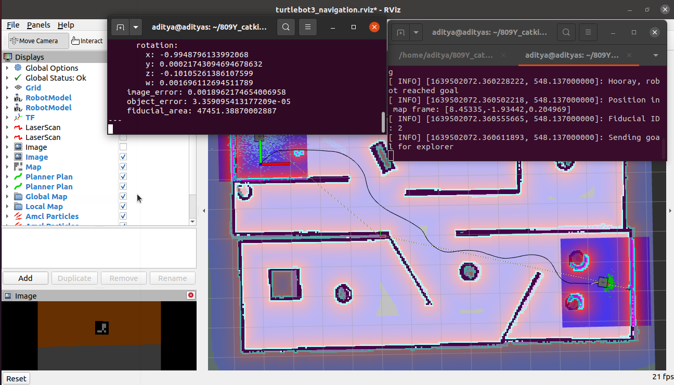Click the search icon in the tabbed terminal
This screenshot has height=385, width=674.
[566, 32]
